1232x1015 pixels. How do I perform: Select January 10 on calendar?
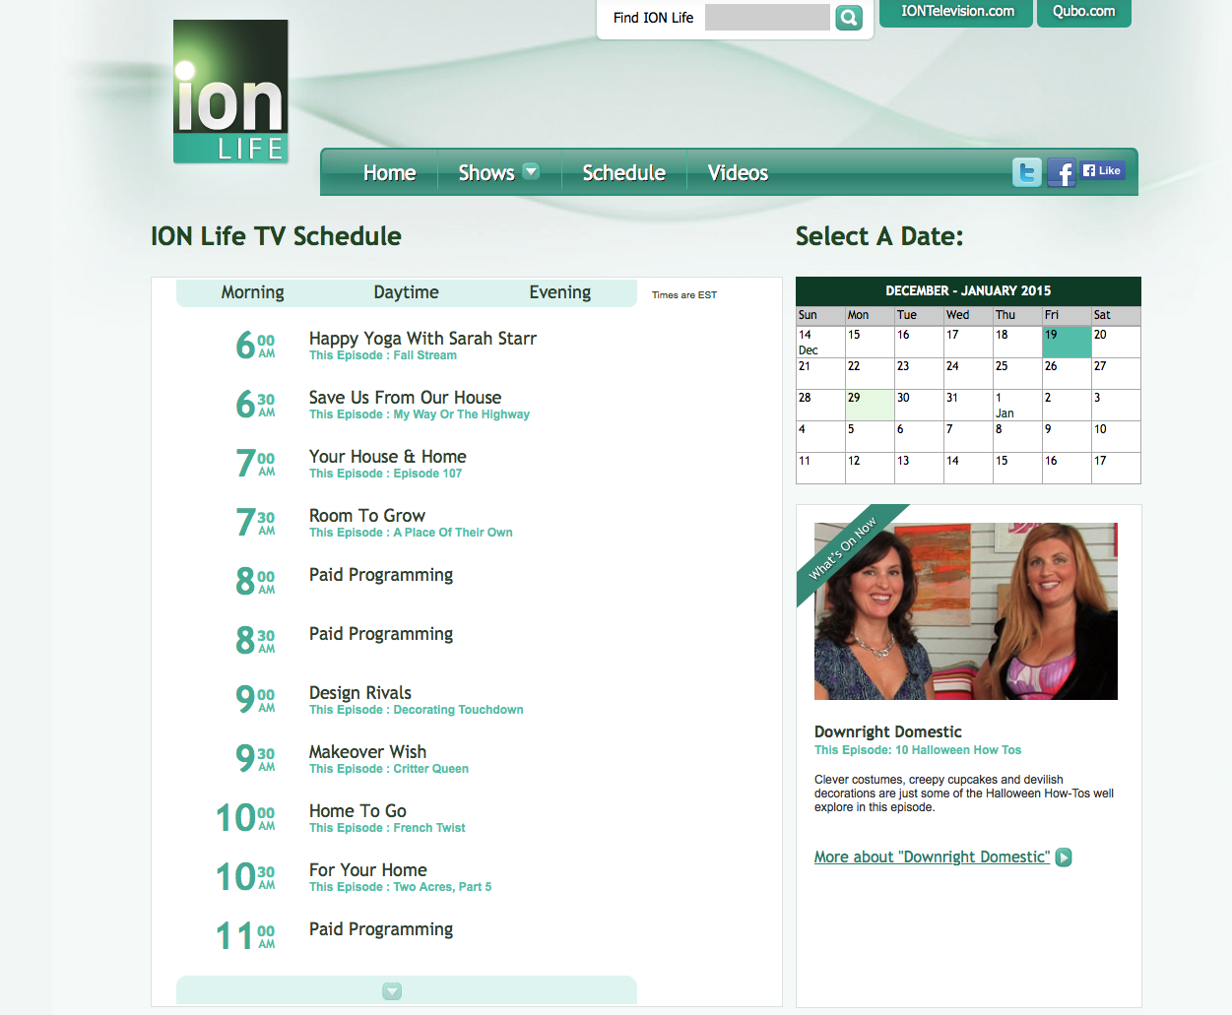[x=1116, y=436]
